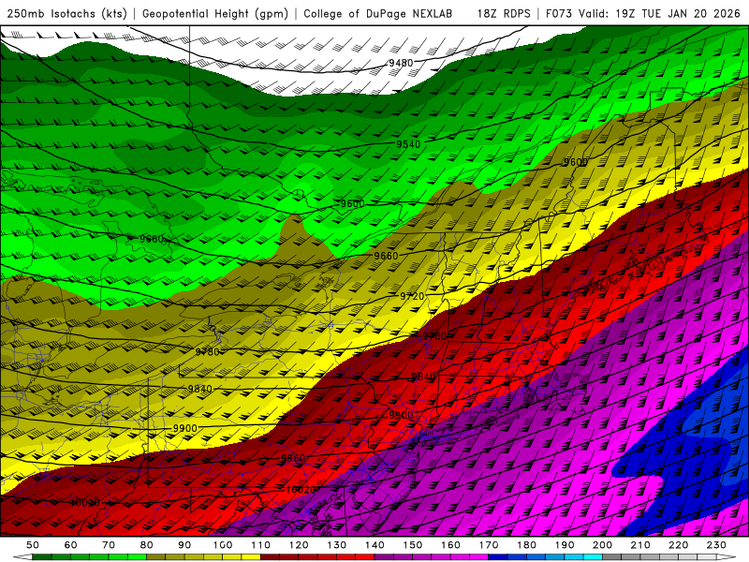Image resolution: width=749 pixels, height=562 pixels.
Task: Click the 230 knot legend value
Action: pos(716,545)
